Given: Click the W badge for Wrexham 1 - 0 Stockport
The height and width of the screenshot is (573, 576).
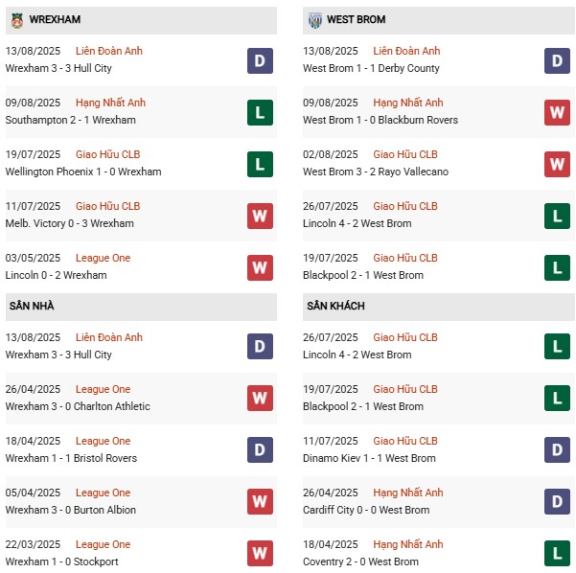Looking at the screenshot, I should coord(260,554).
